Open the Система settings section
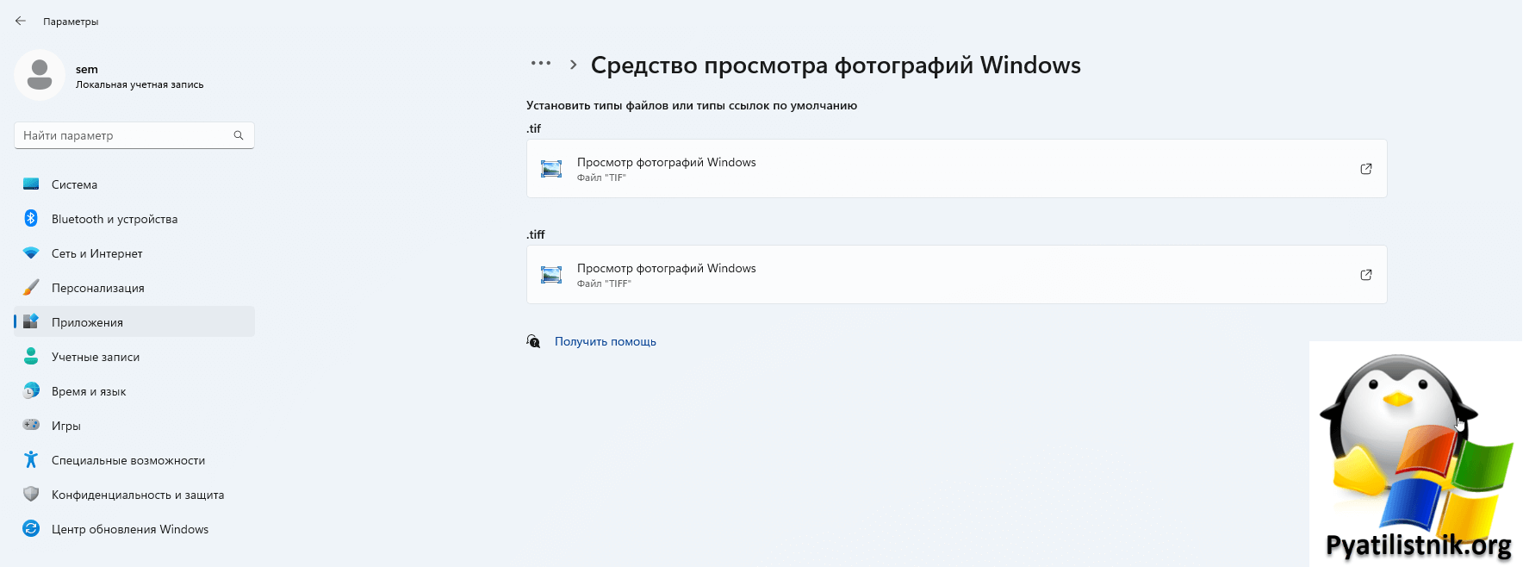This screenshot has width=1523, height=567. point(134,184)
